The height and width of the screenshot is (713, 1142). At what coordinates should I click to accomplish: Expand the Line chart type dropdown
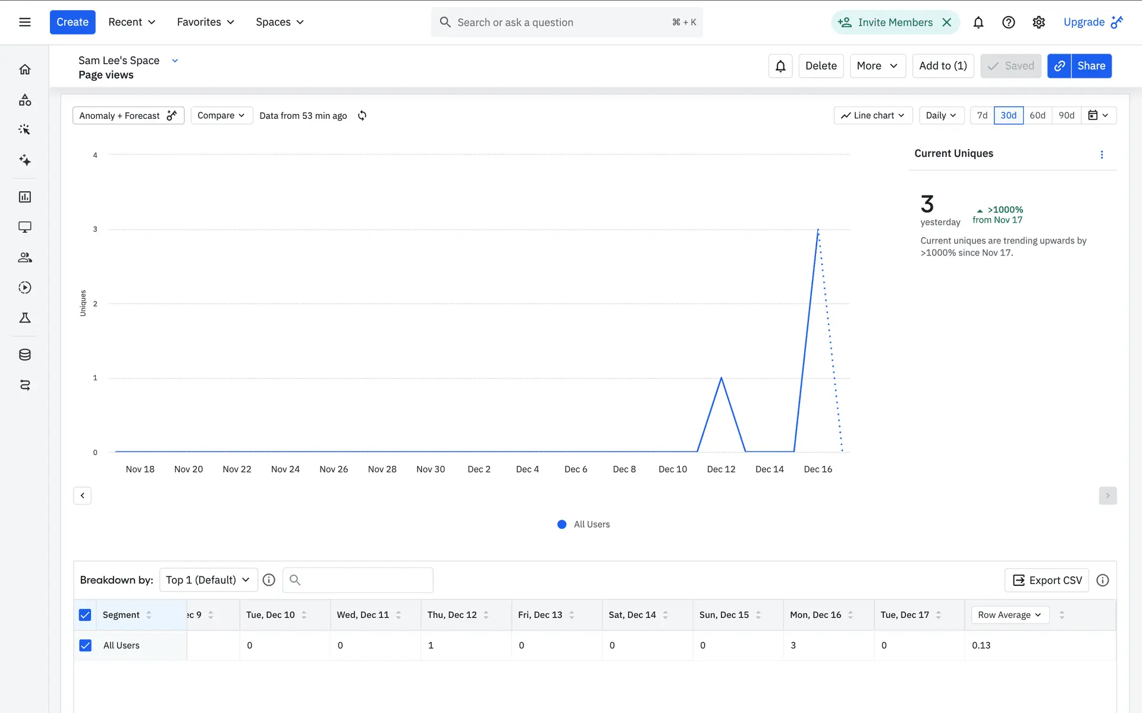pos(873,115)
